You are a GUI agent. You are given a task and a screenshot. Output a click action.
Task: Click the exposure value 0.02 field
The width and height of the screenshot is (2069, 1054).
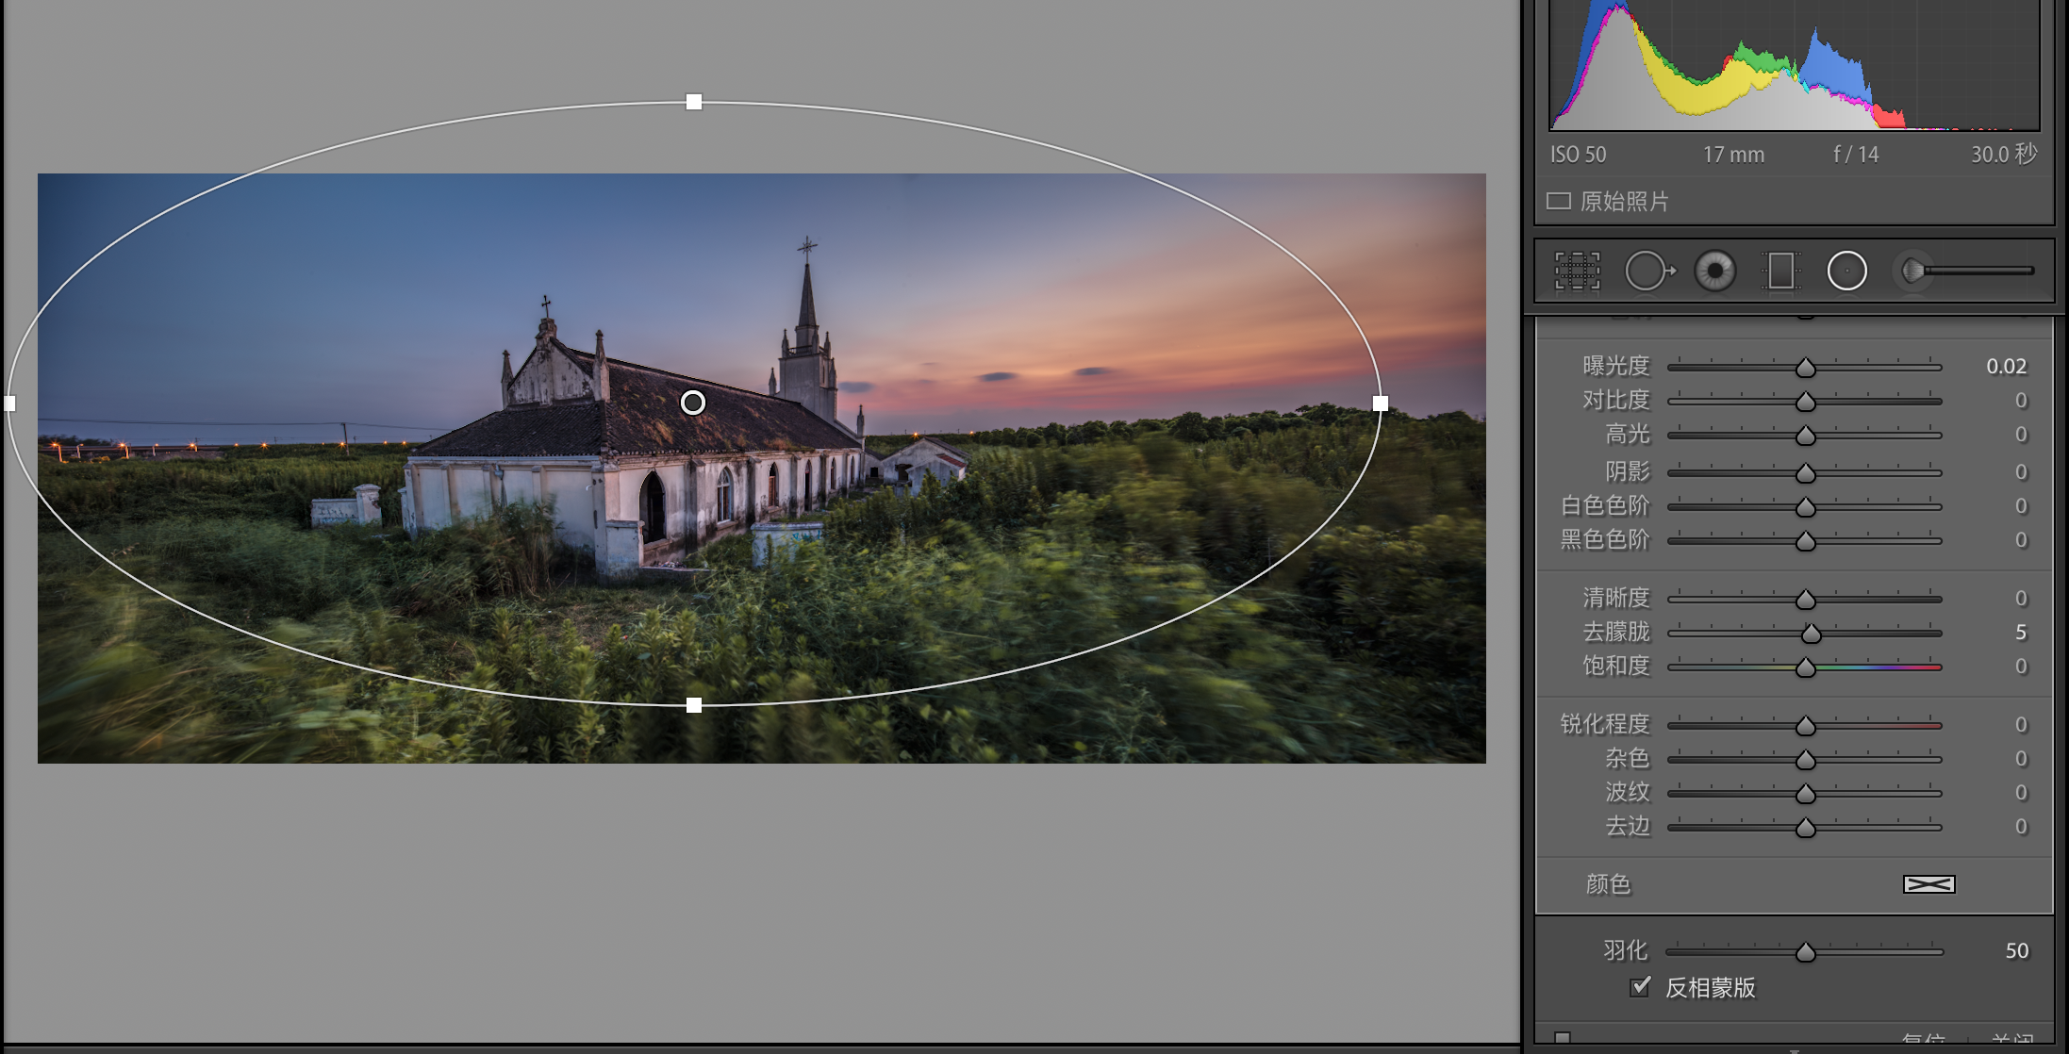tap(2006, 366)
